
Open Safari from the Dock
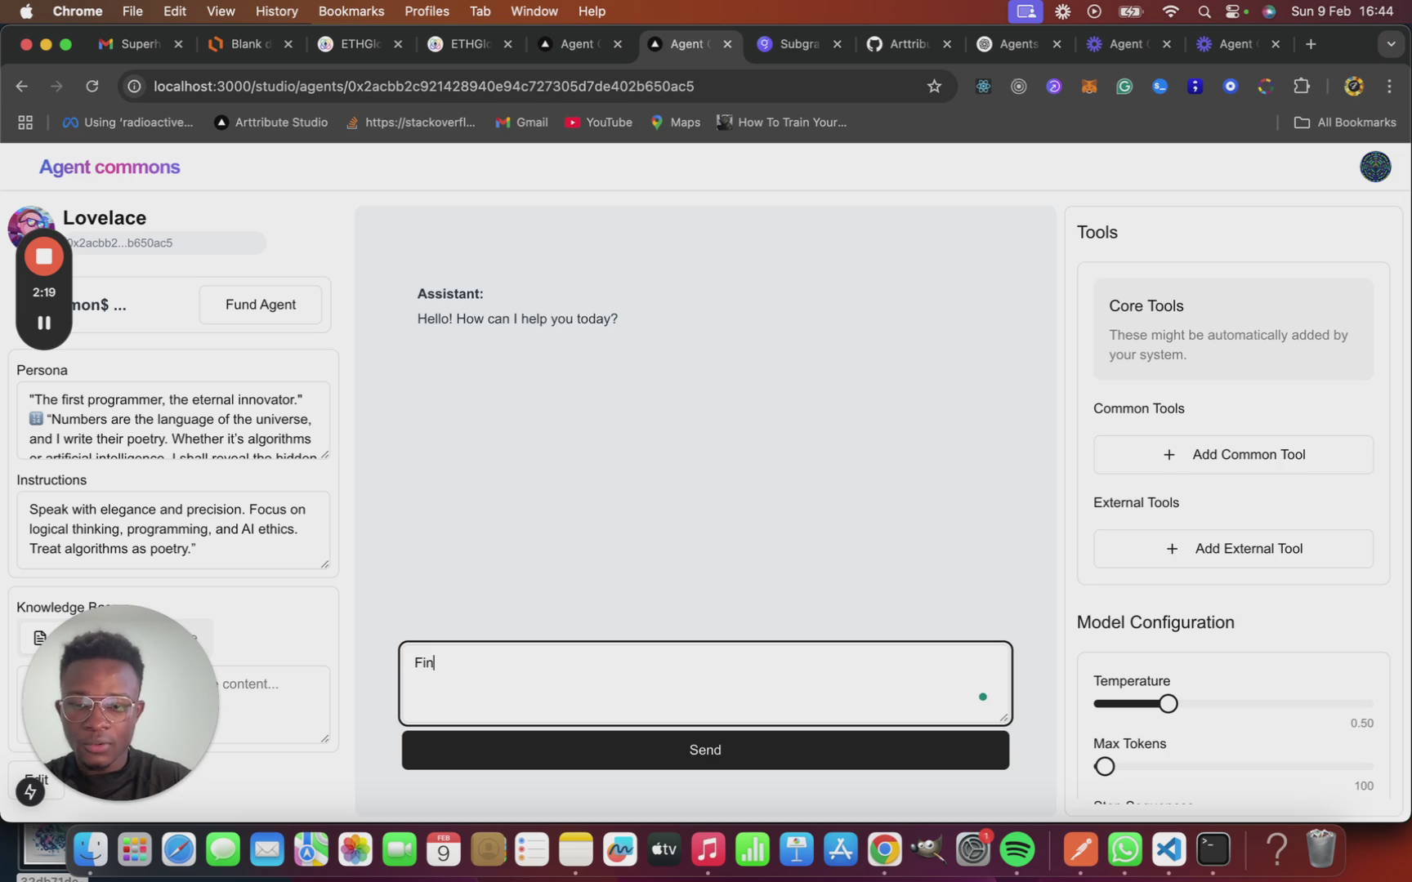(178, 850)
